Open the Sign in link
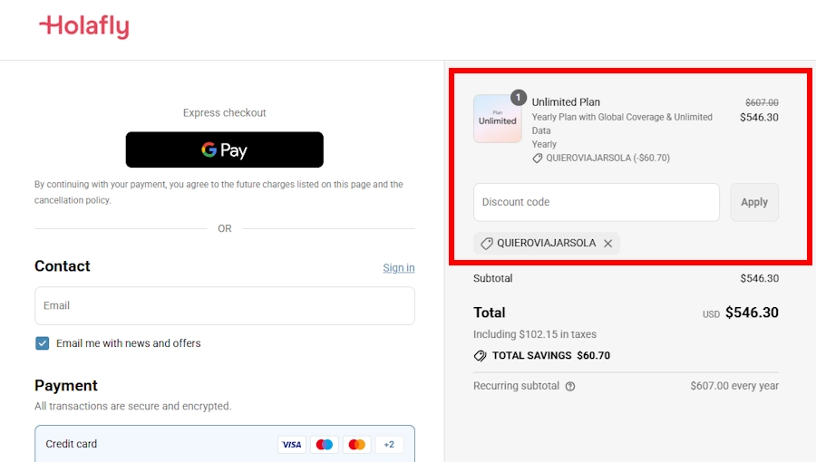The width and height of the screenshot is (816, 462). pyautogui.click(x=398, y=267)
